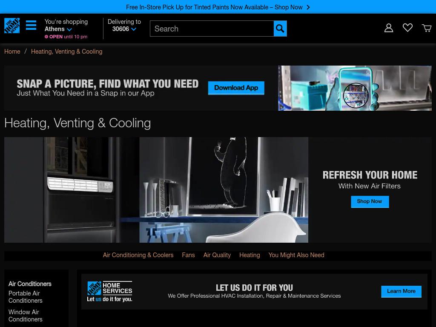Go to the Home breadcrumb

click(12, 52)
